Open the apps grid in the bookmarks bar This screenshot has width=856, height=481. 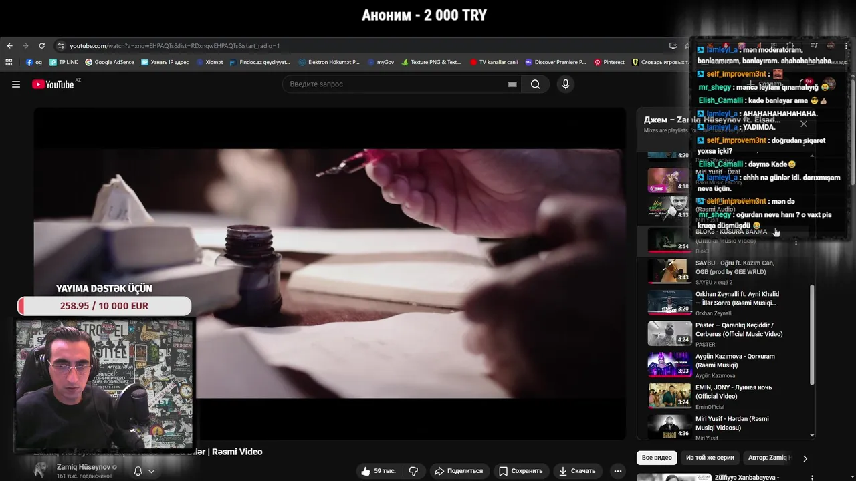(x=9, y=62)
